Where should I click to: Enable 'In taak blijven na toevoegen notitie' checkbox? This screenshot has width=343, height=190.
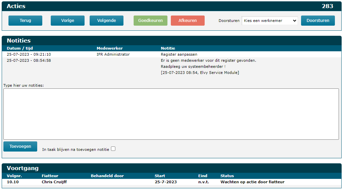click(113, 148)
